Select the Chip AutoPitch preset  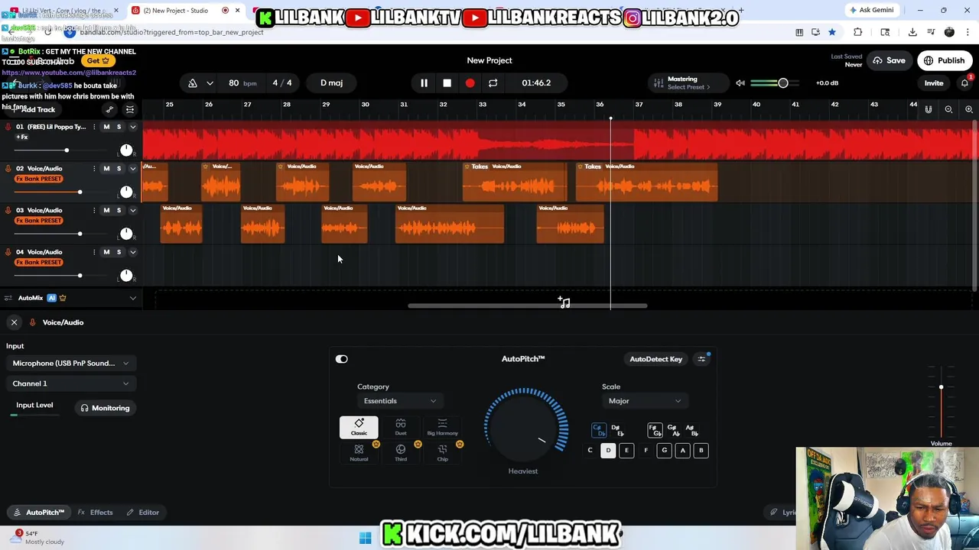442,452
